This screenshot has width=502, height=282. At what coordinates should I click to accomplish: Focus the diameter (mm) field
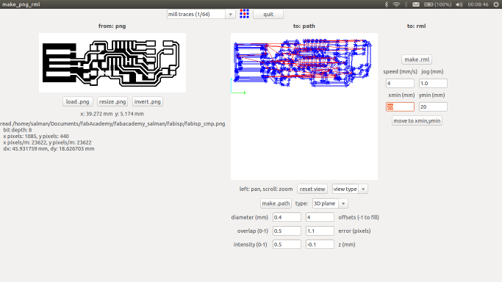pyautogui.click(x=287, y=217)
